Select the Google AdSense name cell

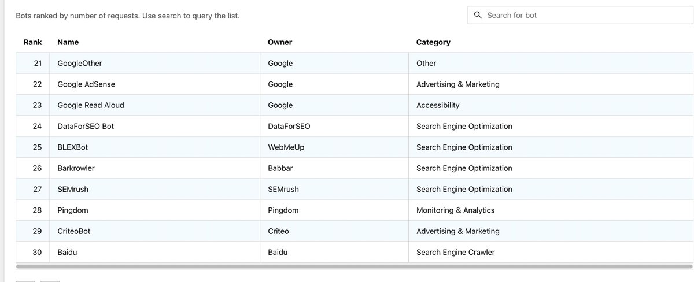[x=155, y=84]
